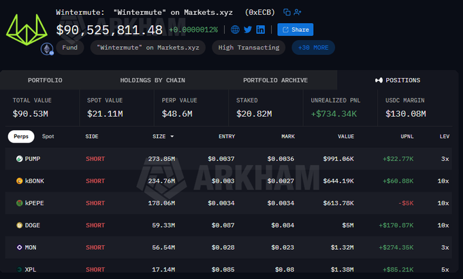The image size is (463, 279).
Task: Open Wintermute's LinkedIn icon
Action: pos(260,29)
